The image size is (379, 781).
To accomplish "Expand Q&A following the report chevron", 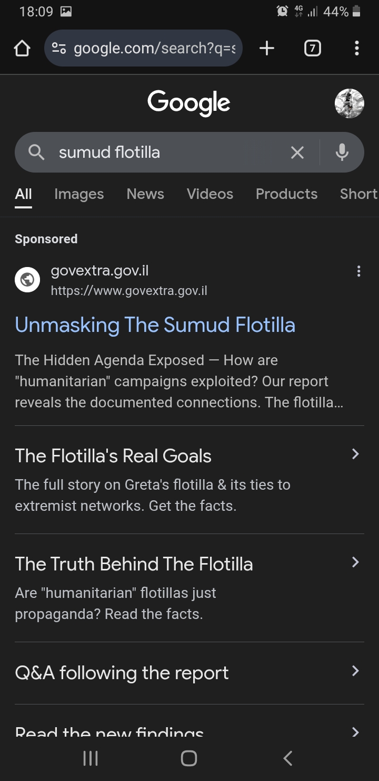I will click(355, 671).
